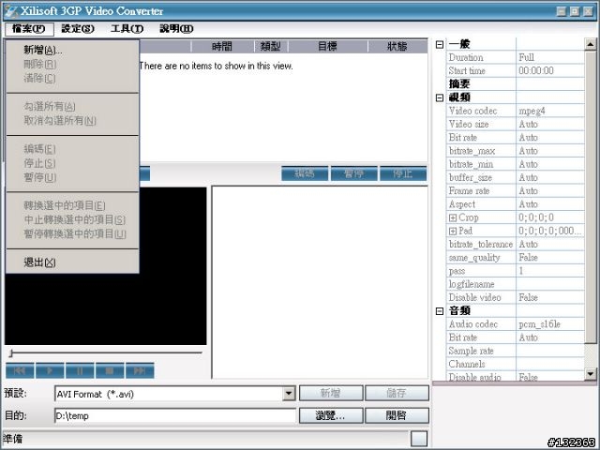
Task: Click the Xilisoft app icon in title bar
Action: pyautogui.click(x=10, y=11)
